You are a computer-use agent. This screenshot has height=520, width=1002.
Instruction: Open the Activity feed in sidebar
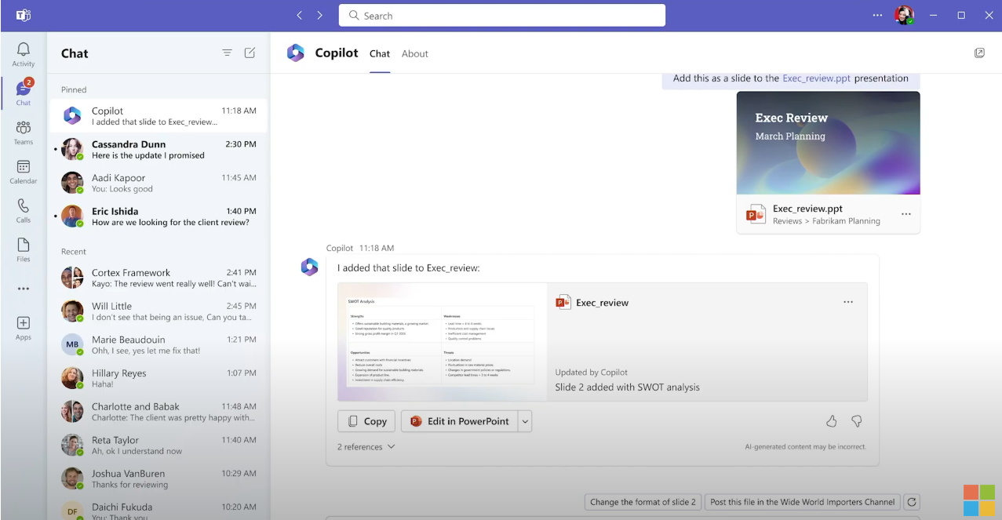(23, 53)
